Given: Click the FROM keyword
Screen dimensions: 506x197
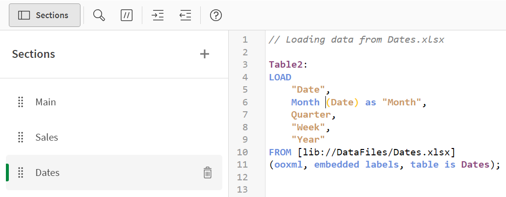Looking at the screenshot, I should (280, 152).
